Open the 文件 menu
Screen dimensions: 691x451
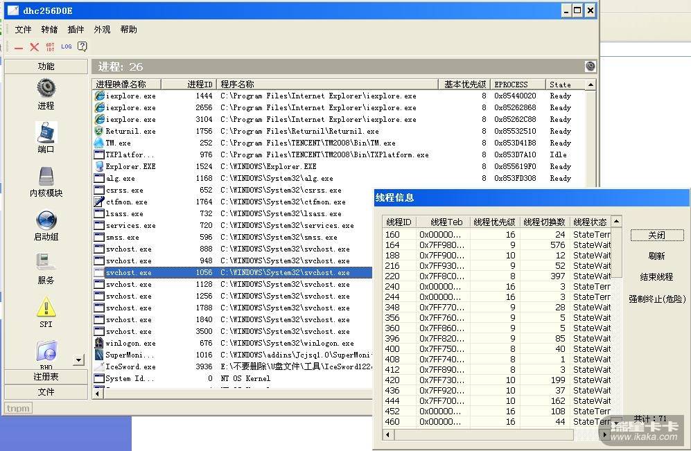tap(23, 30)
